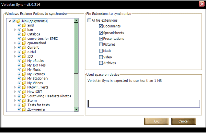Expand the ban folder node

(15, 30)
